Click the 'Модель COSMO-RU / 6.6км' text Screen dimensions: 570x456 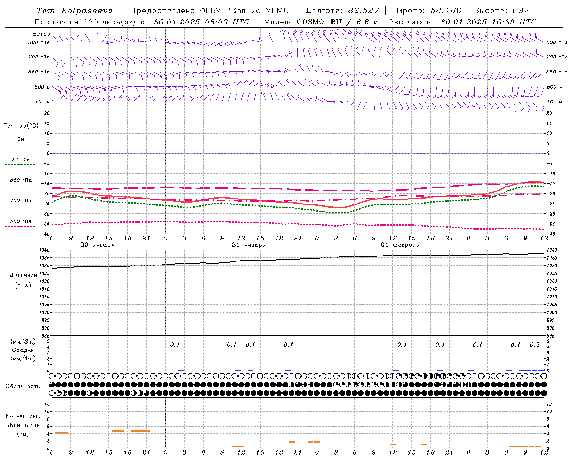(x=321, y=22)
